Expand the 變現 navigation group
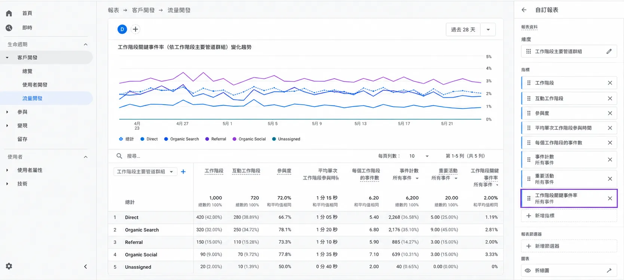This screenshot has width=624, height=280. pos(7,126)
